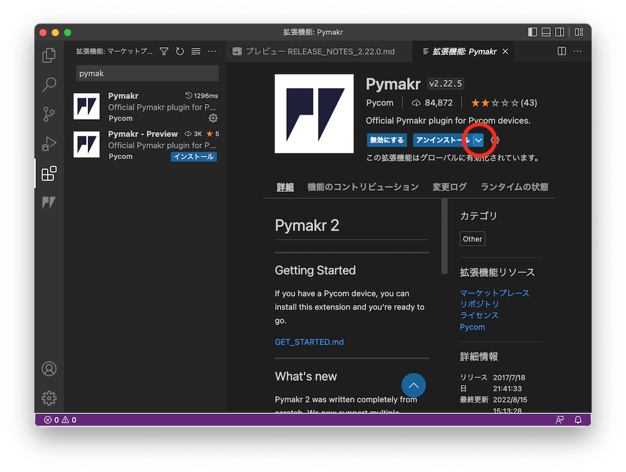Select Pymakr - Preview in results list

pos(145,145)
